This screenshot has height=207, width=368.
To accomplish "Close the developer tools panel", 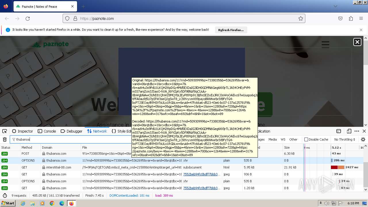I will click(x=364, y=131).
